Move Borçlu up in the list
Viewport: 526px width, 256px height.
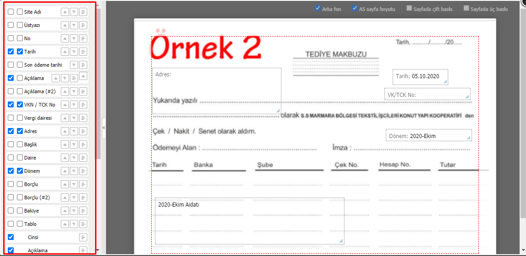point(65,184)
